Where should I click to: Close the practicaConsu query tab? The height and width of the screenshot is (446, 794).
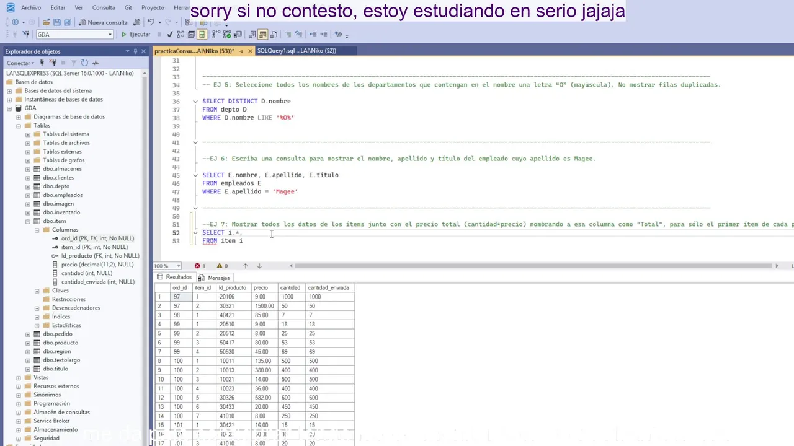pyautogui.click(x=250, y=51)
